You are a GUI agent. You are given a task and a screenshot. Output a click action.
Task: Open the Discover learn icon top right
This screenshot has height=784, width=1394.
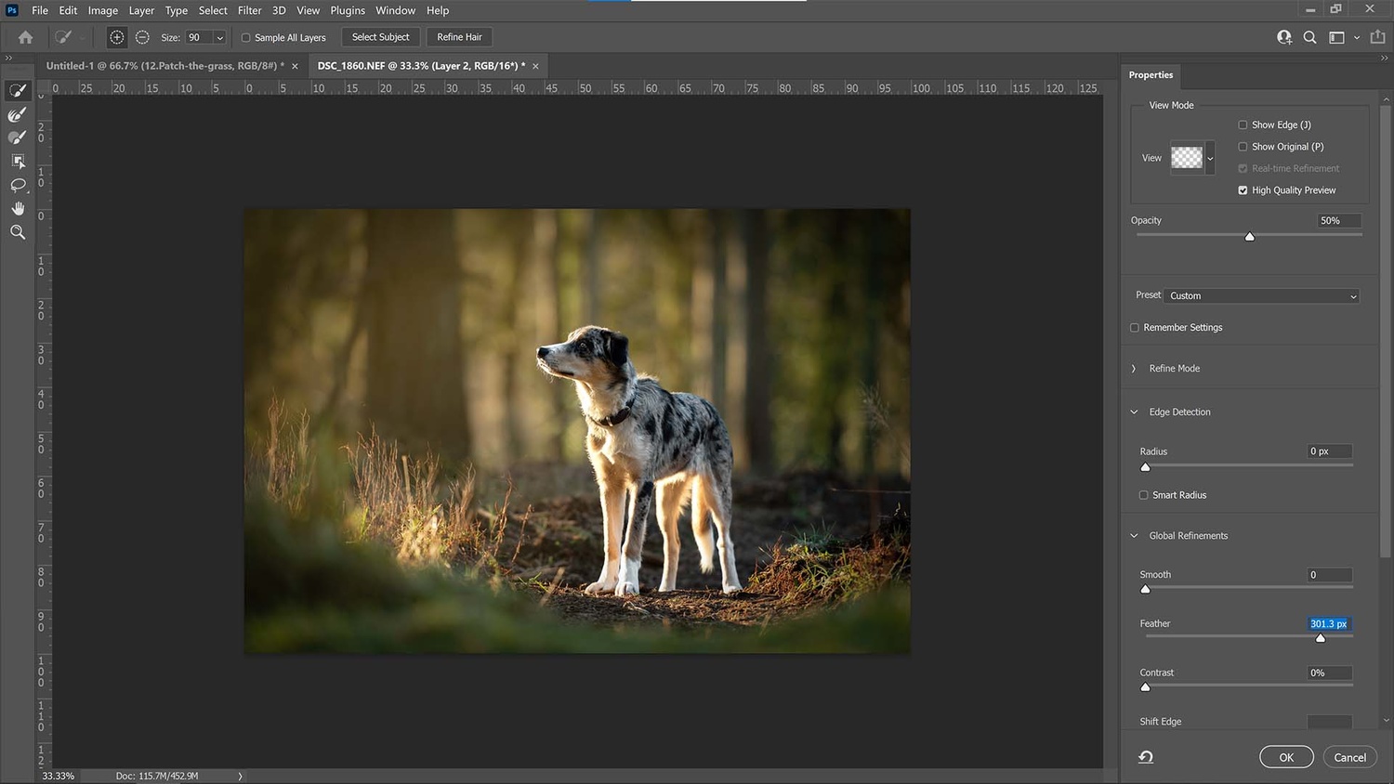1284,37
